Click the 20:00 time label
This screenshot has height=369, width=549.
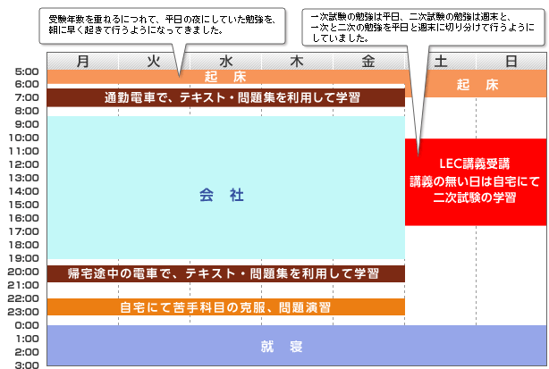pos(24,272)
